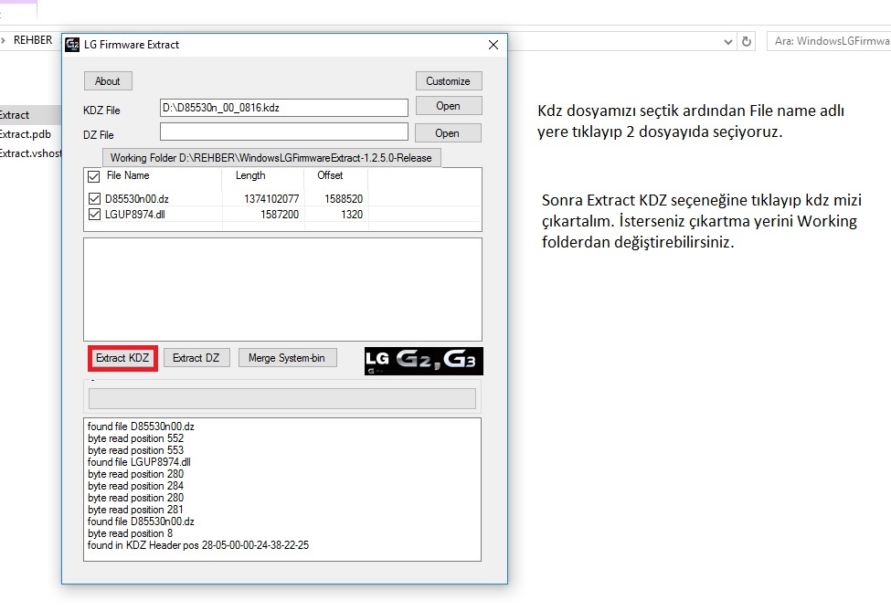
Task: Click the Explorer search box
Action: [x=829, y=41]
